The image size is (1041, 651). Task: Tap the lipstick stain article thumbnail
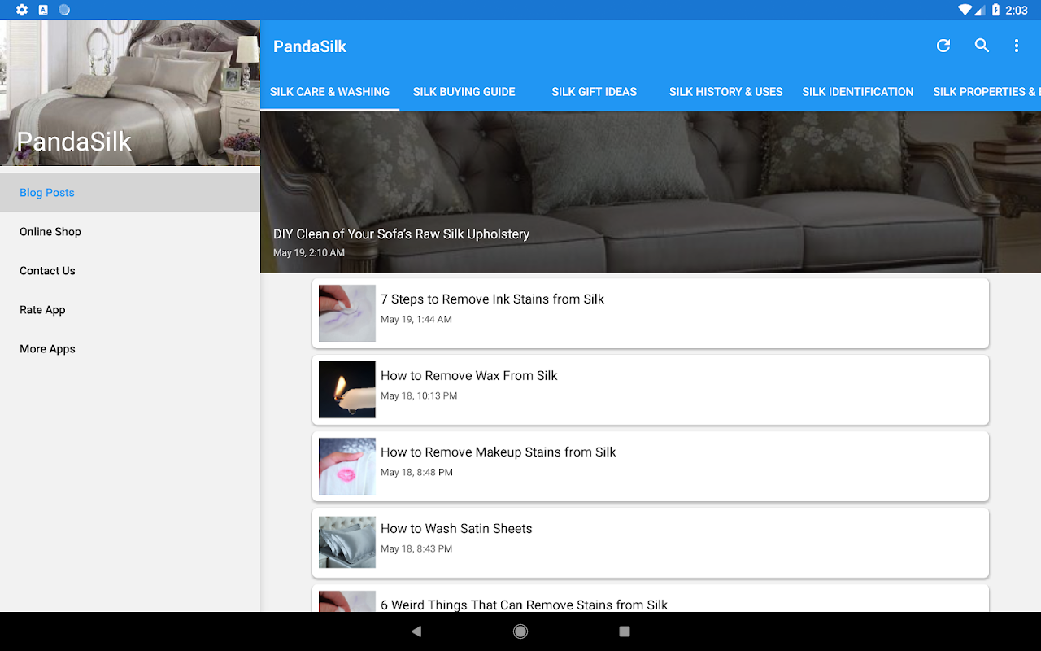tap(347, 466)
